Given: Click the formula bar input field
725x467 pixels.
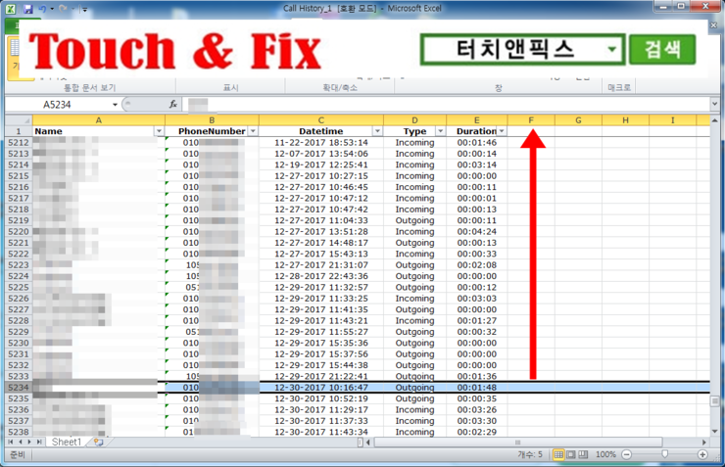Looking at the screenshot, I should (446, 105).
